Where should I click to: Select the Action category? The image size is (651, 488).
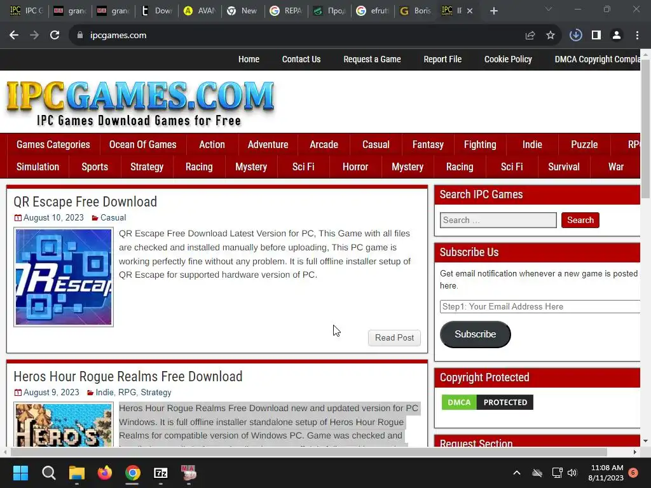(212, 144)
